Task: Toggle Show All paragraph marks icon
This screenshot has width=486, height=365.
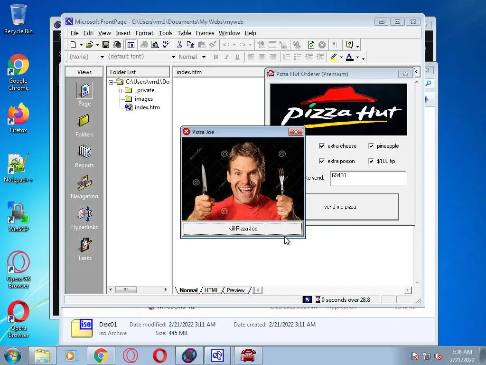Action: point(335,45)
